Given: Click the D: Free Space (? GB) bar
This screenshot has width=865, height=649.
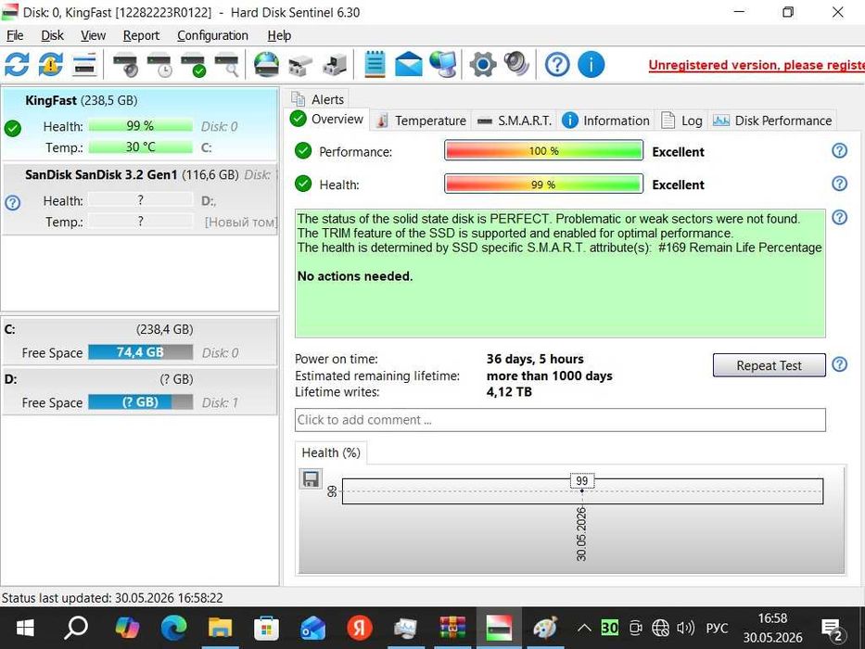Looking at the screenshot, I should click(140, 402).
